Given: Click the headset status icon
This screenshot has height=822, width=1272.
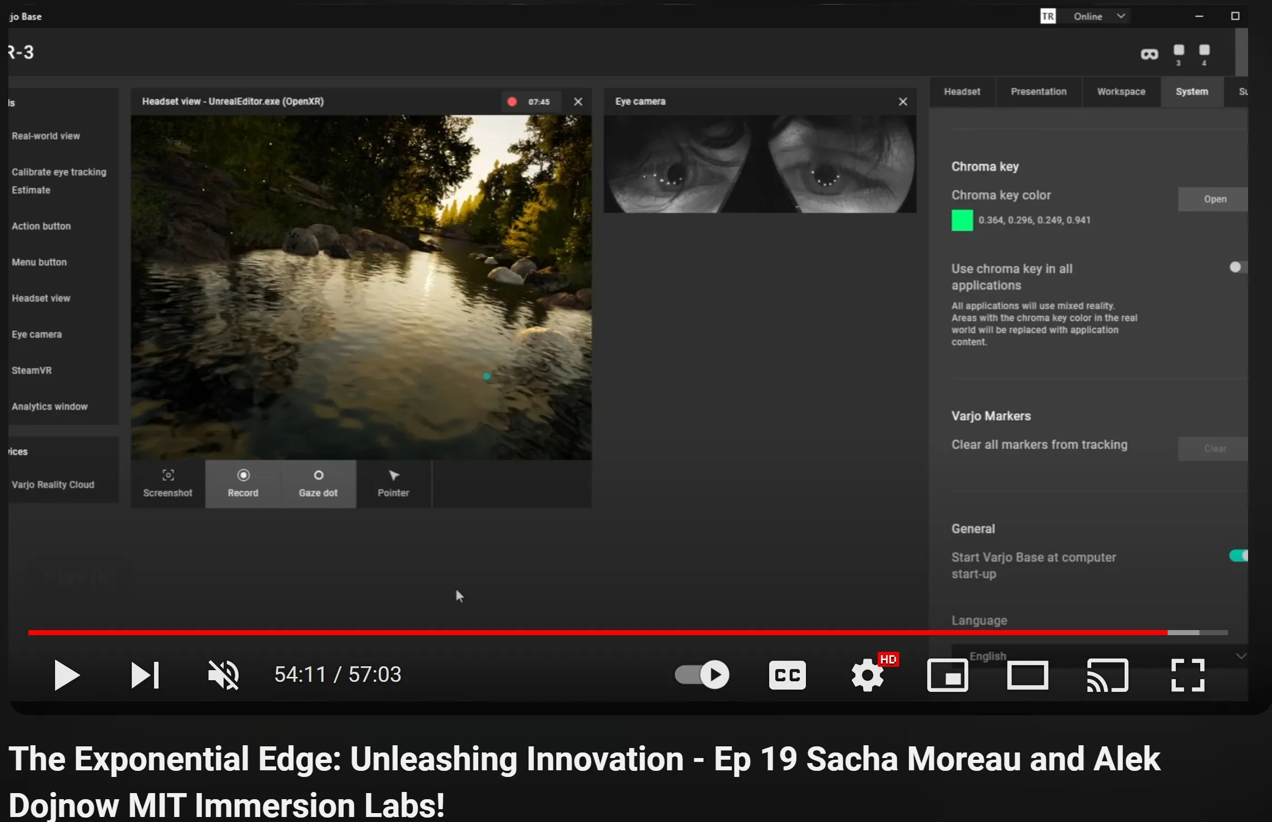Looking at the screenshot, I should pyautogui.click(x=1150, y=55).
